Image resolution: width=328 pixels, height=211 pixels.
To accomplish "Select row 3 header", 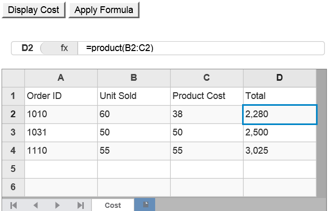I will point(13,132).
